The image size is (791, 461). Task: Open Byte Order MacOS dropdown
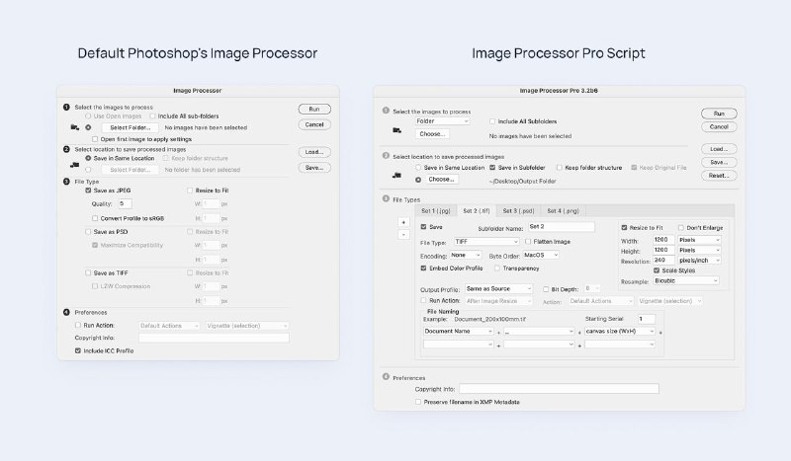point(541,256)
